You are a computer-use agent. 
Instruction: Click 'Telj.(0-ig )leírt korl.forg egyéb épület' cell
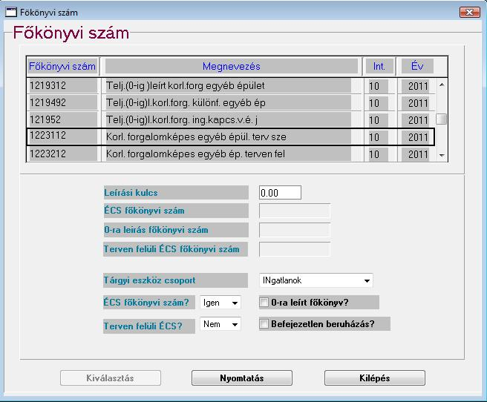point(229,86)
